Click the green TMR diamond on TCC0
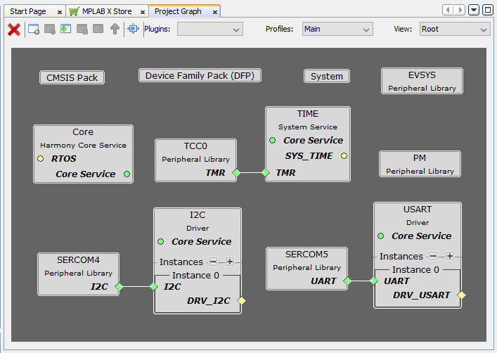The image size is (497, 353). click(236, 172)
